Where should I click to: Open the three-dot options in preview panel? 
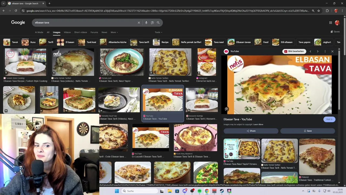[325, 51]
